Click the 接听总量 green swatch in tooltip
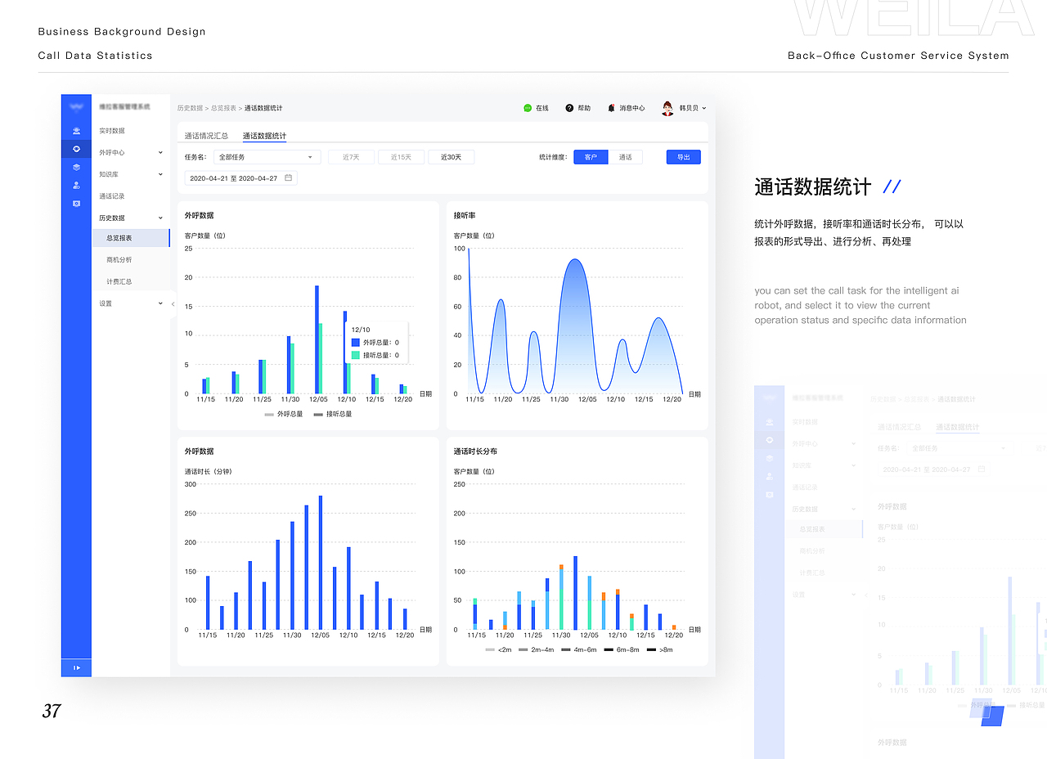 [355, 355]
